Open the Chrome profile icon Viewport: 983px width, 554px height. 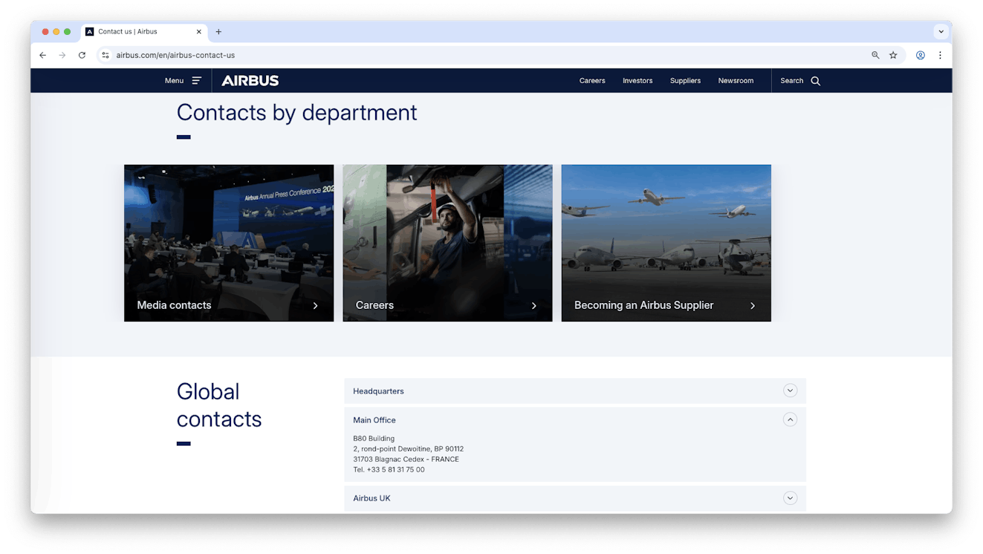click(x=921, y=55)
